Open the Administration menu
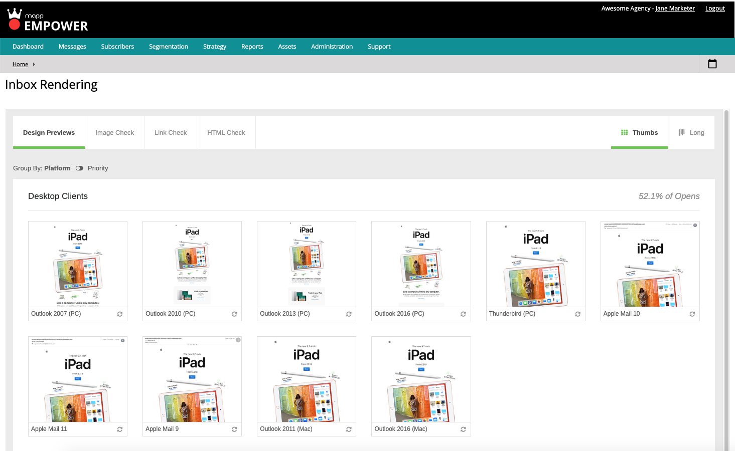This screenshot has height=451, width=735. click(x=332, y=47)
